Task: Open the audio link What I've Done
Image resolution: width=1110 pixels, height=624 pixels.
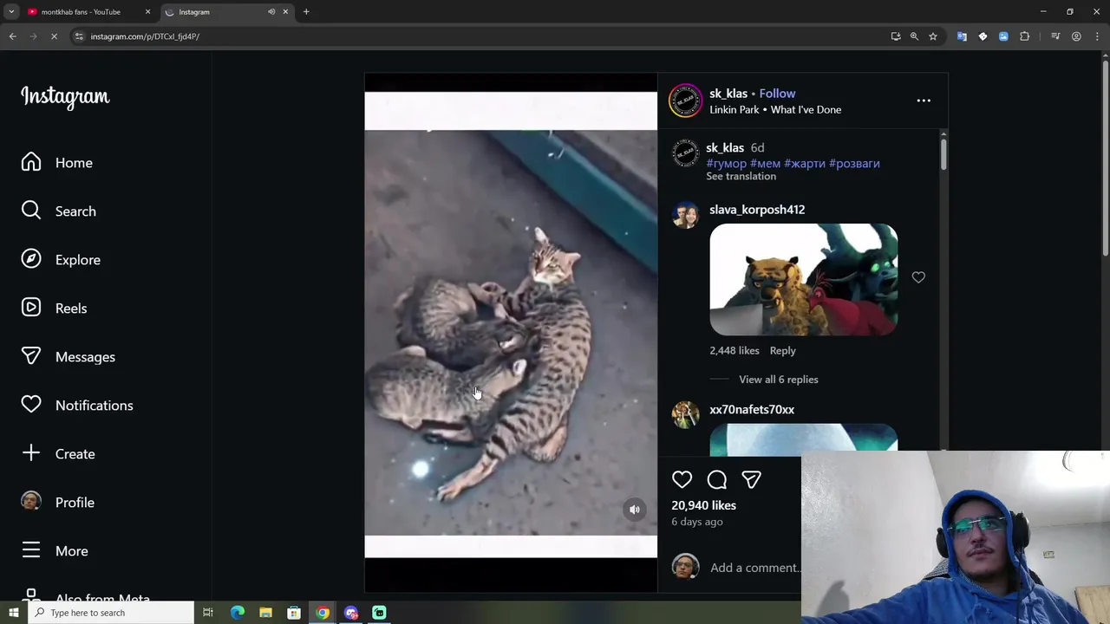Action: [x=806, y=110]
